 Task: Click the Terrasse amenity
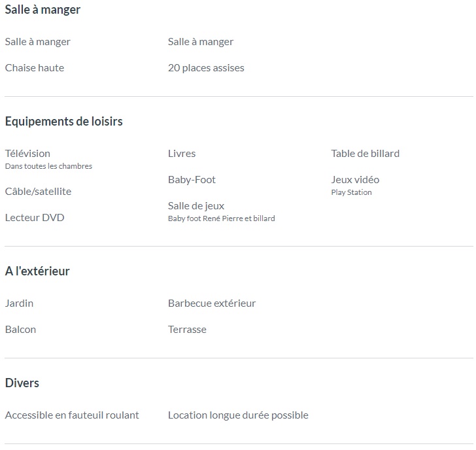(187, 330)
